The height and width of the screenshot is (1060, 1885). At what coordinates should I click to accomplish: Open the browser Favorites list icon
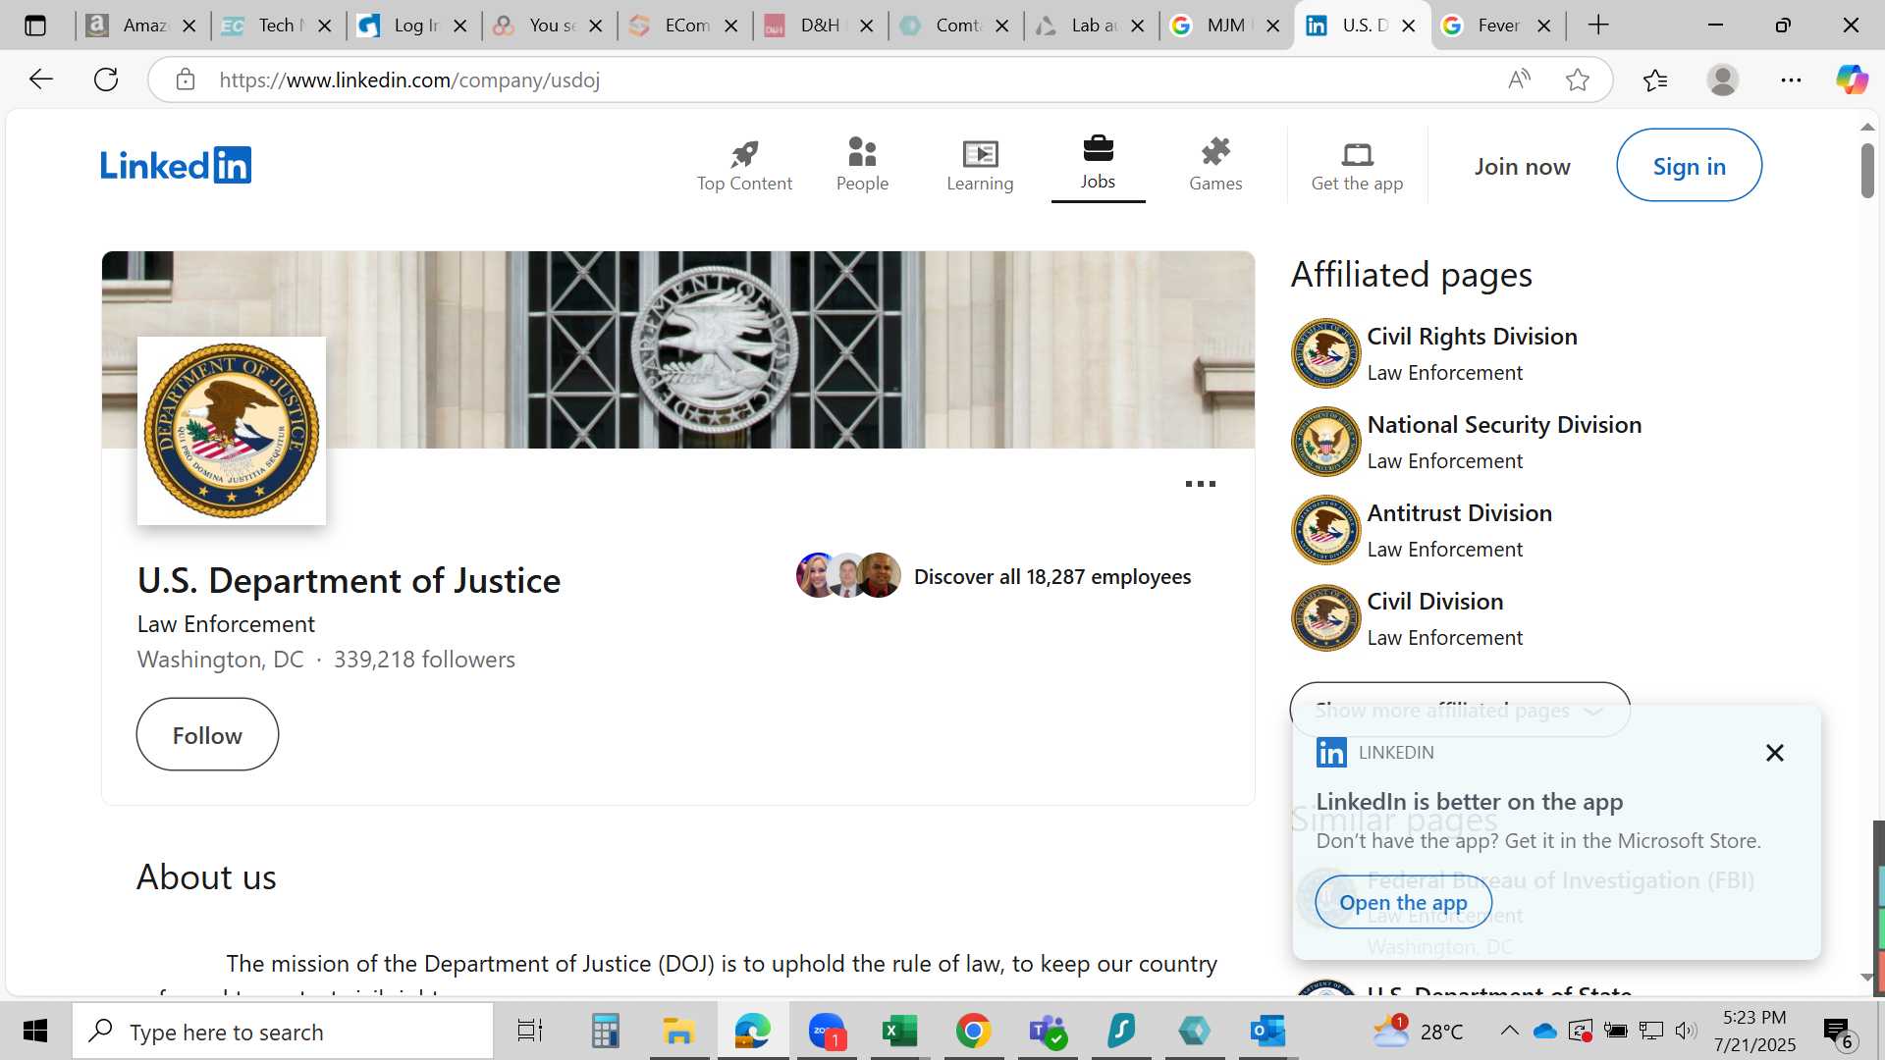(1654, 79)
